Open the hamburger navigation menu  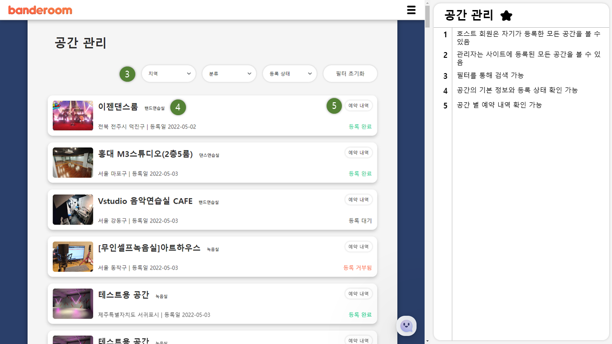(x=411, y=10)
